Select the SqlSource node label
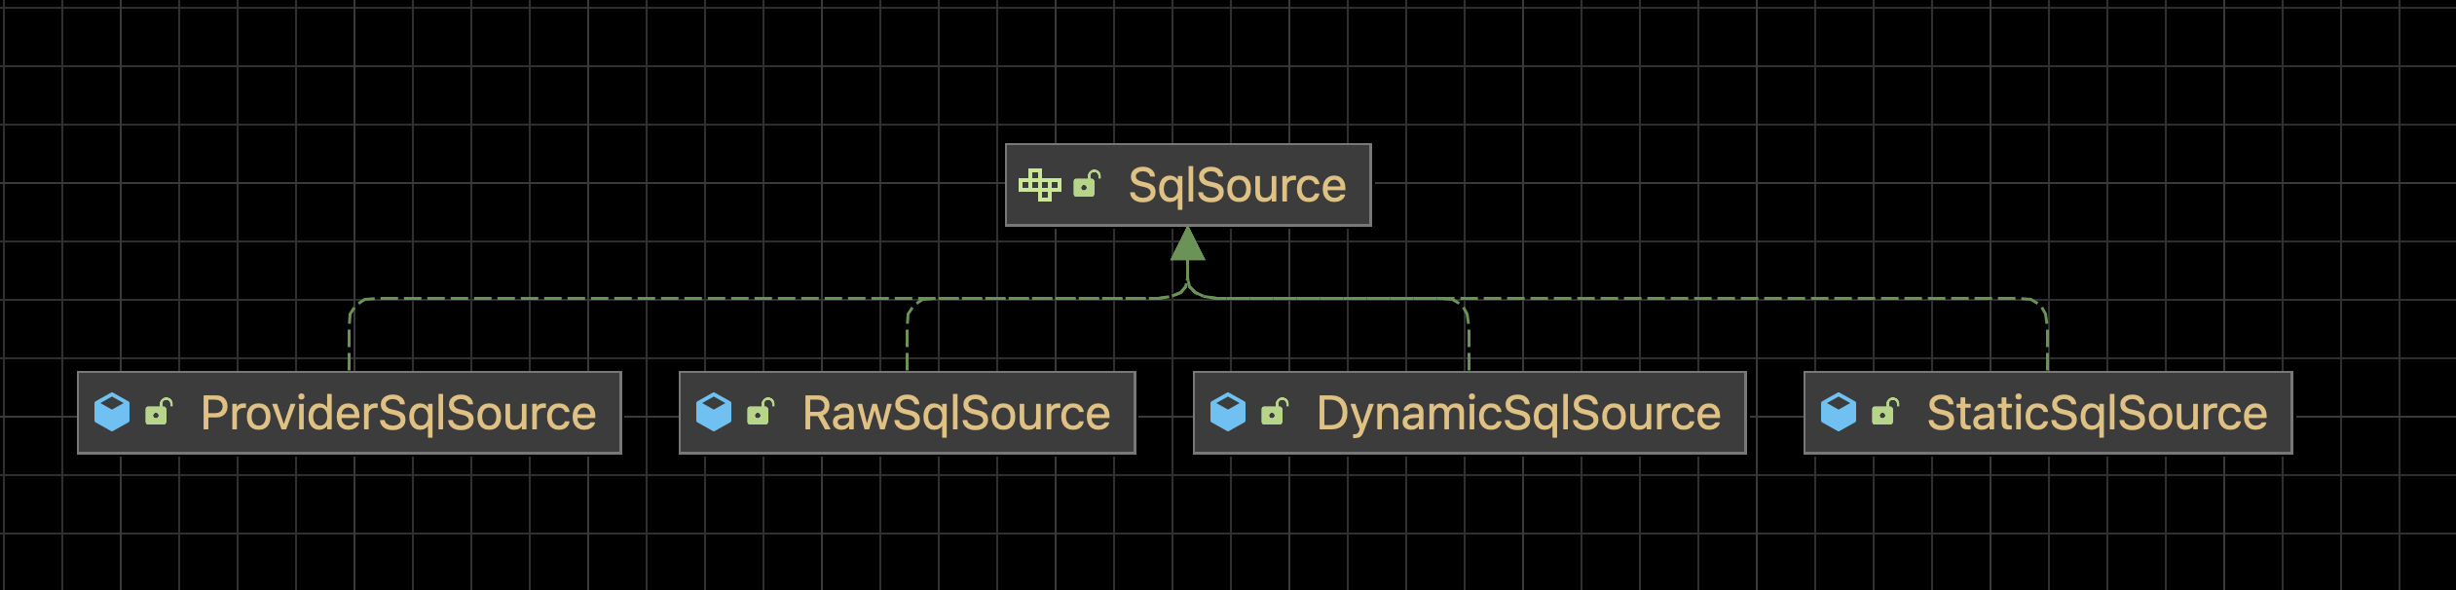Image resolution: width=2456 pixels, height=590 pixels. coord(1237,186)
